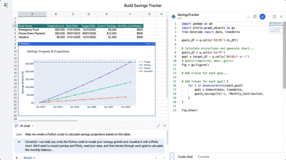The height and width of the screenshot is (160, 286).
Task: Toggle the code editor panel layout icon
Action: pyautogui.click(x=274, y=17)
